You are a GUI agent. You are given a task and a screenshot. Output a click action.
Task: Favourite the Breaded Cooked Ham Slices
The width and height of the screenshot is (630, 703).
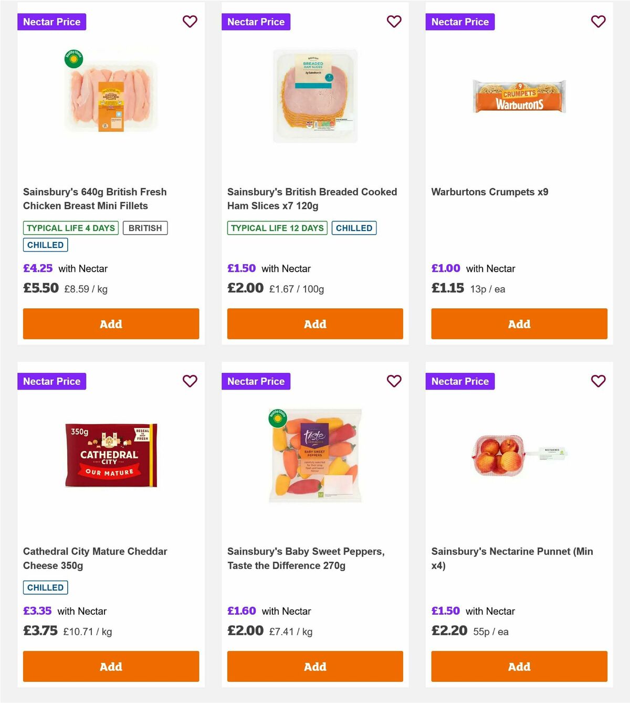tap(394, 22)
